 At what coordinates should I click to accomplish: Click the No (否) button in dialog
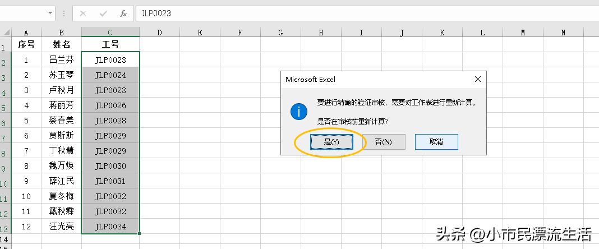tap(384, 142)
